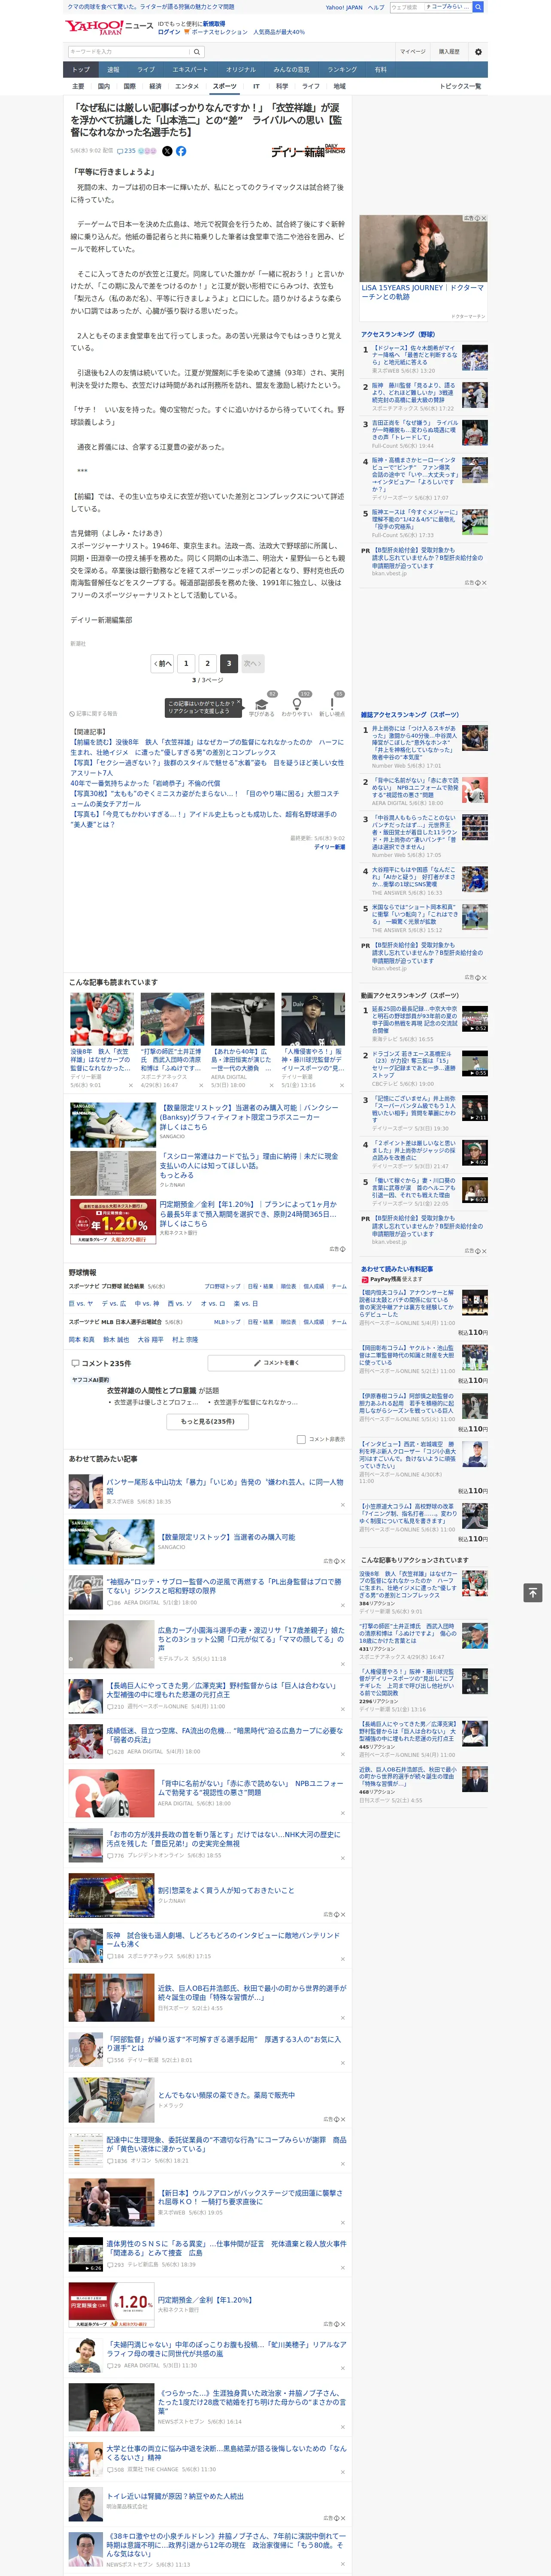This screenshot has height=2576, width=551.
Task: Click the デイリー新潮 publisher logo
Action: 308,151
